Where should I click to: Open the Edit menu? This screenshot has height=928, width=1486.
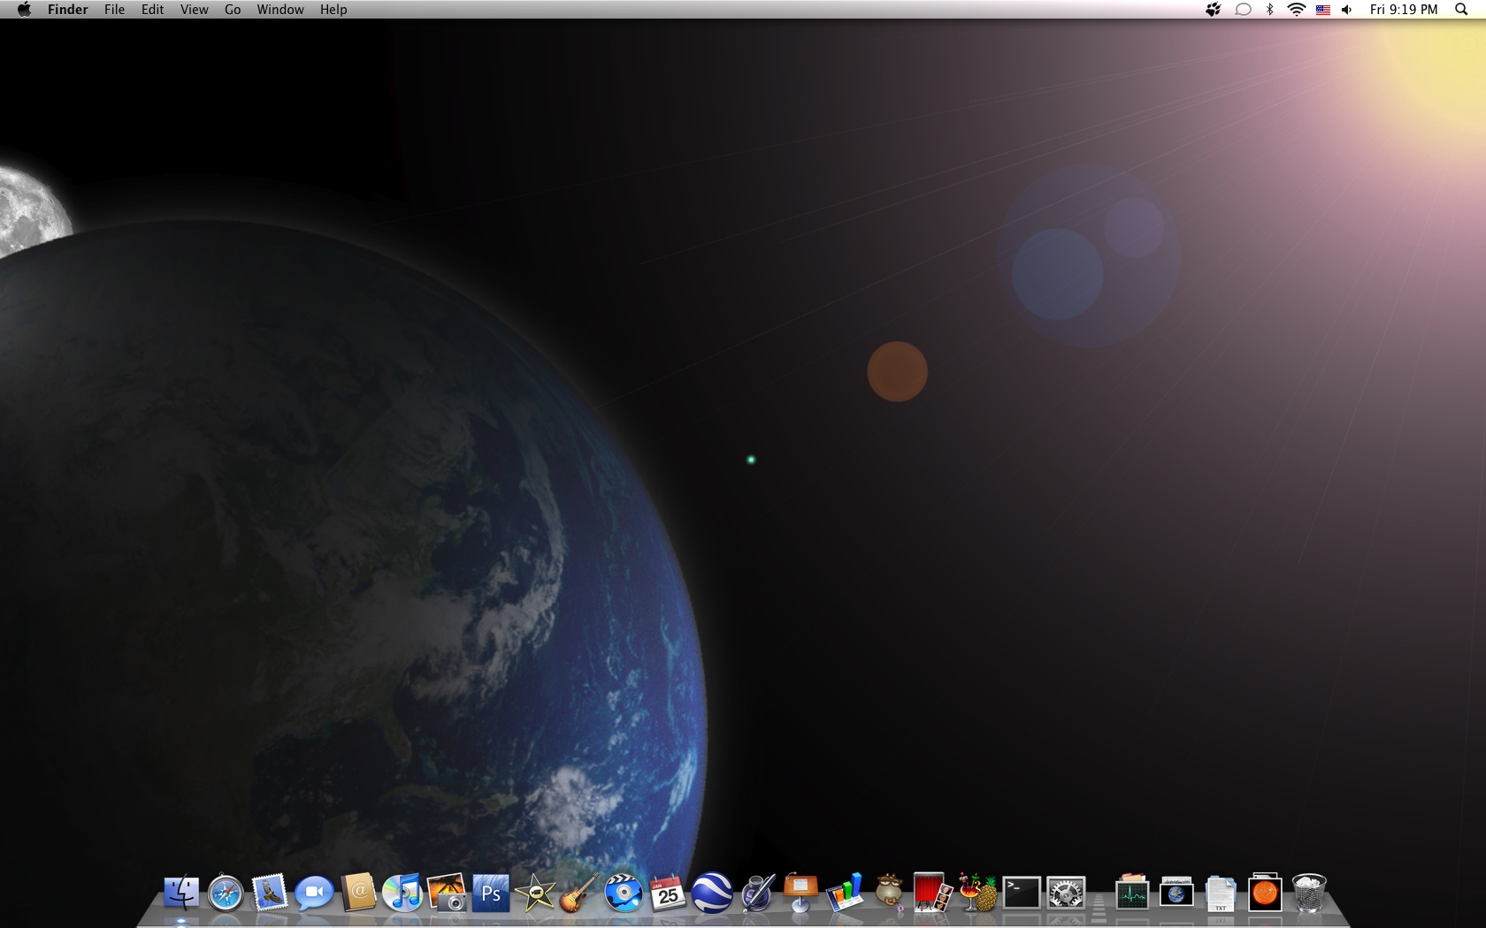[x=153, y=10]
